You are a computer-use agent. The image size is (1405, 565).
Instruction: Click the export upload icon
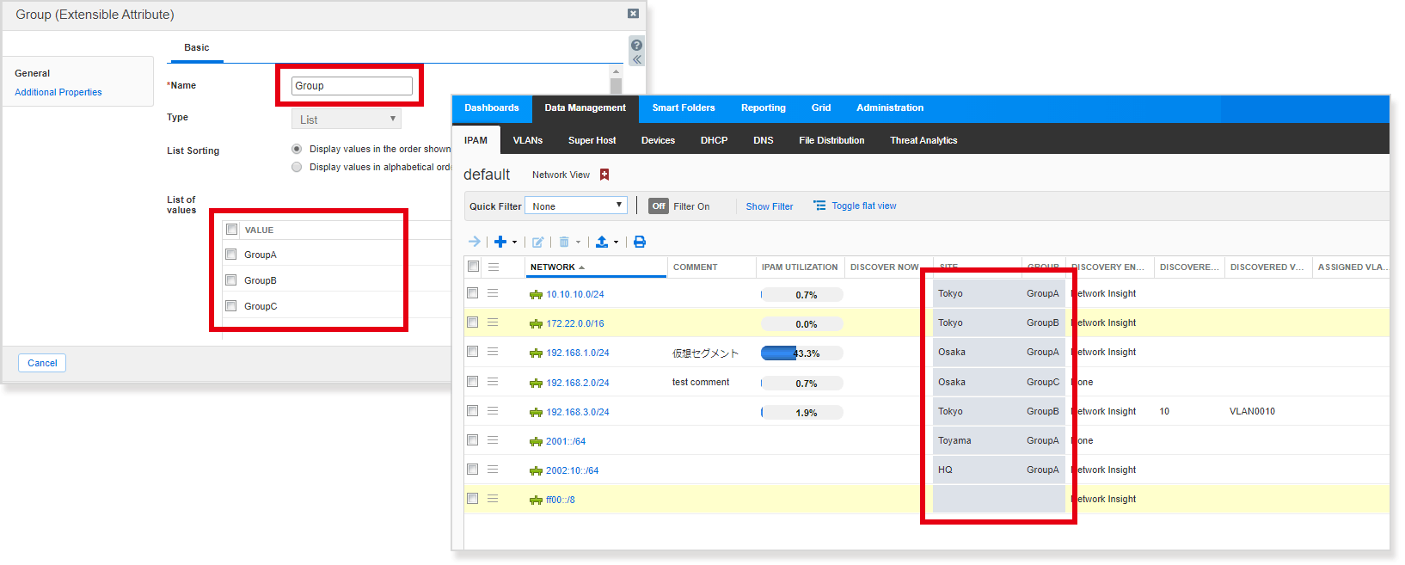tap(602, 242)
